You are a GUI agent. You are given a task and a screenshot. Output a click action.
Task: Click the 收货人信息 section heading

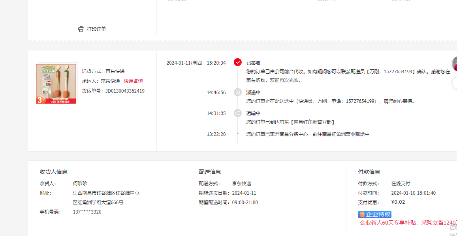click(54, 172)
